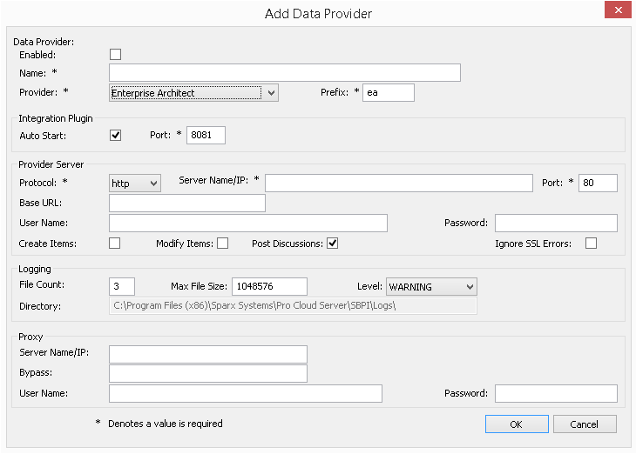This screenshot has height=454, width=636.
Task: Tick the Ignore SSL Errors checkbox
Action: (592, 244)
